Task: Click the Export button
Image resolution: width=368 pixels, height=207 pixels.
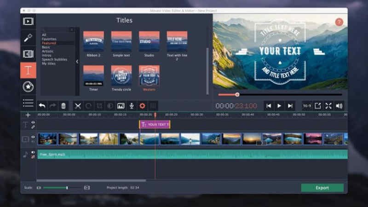Action: [x=322, y=188]
